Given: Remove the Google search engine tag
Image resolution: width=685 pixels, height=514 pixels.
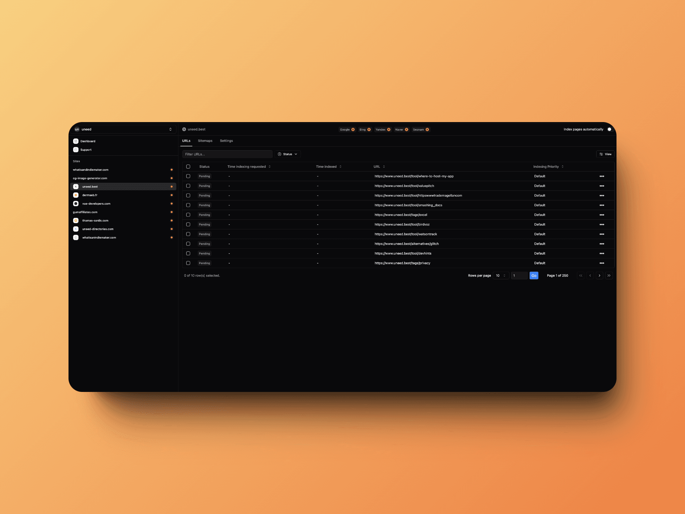Looking at the screenshot, I should [x=353, y=130].
